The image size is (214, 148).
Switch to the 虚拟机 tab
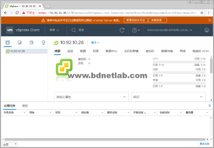[150, 51]
